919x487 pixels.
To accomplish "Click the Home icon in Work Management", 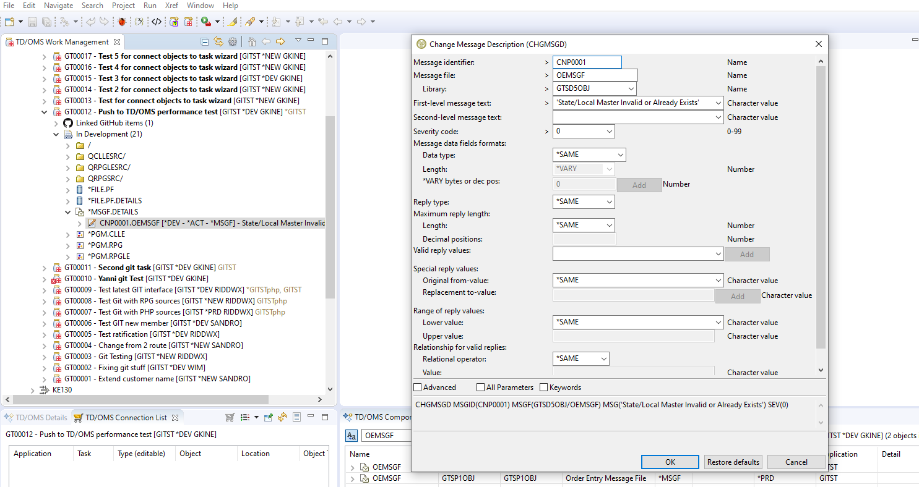I will click(252, 42).
